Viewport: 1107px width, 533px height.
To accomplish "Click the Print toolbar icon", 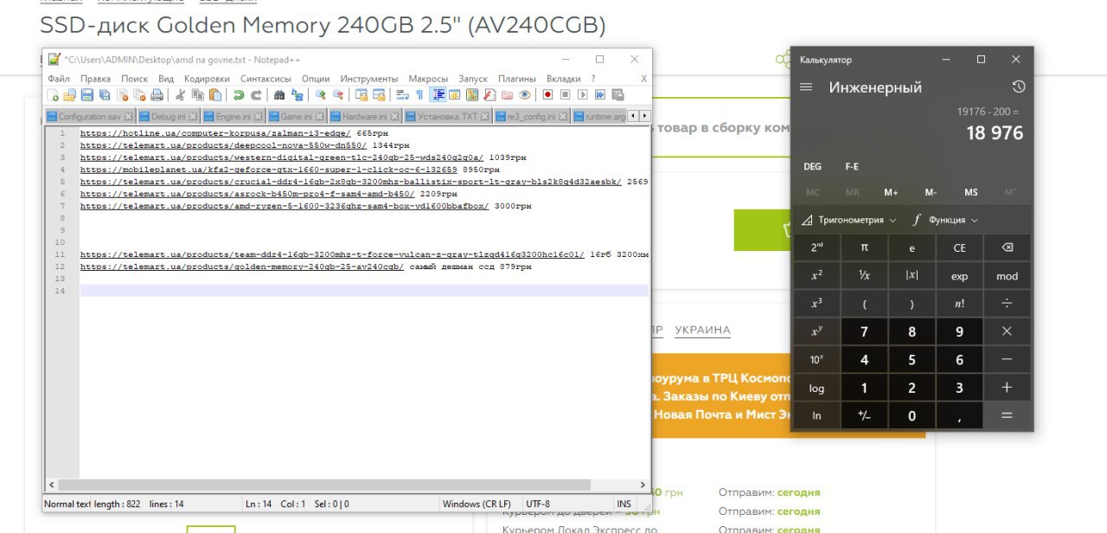I will (157, 95).
